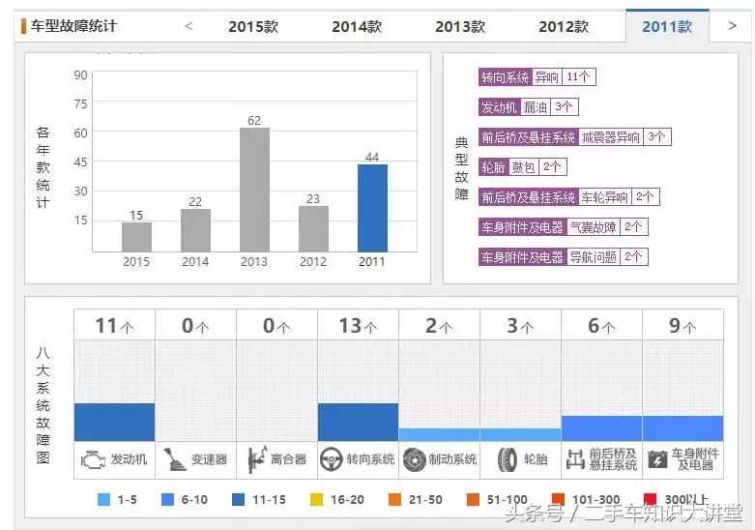Click the 11个 count above 发动机
Image resolution: width=755 pixels, height=530 pixels.
tap(115, 326)
